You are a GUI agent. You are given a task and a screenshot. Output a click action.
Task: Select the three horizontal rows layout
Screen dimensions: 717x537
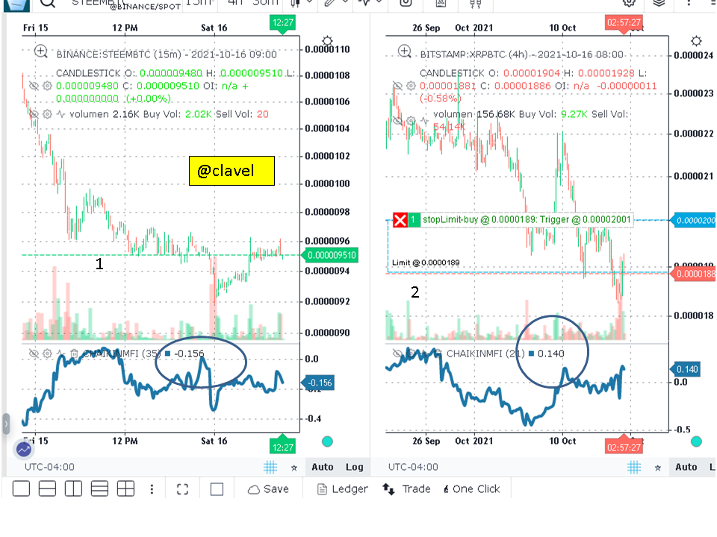(99, 489)
